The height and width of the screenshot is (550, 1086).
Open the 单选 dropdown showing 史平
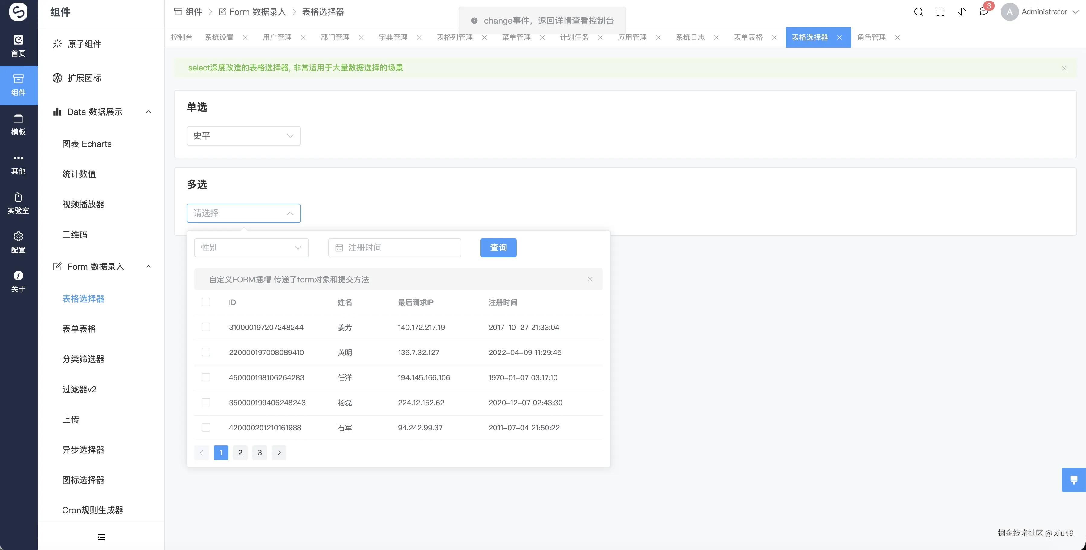[x=243, y=136]
